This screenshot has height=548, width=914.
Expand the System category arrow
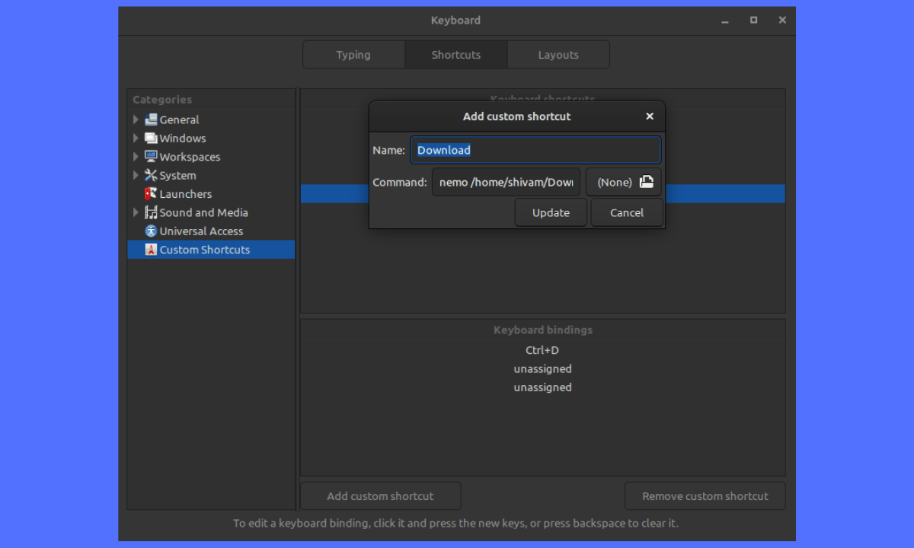click(x=136, y=176)
